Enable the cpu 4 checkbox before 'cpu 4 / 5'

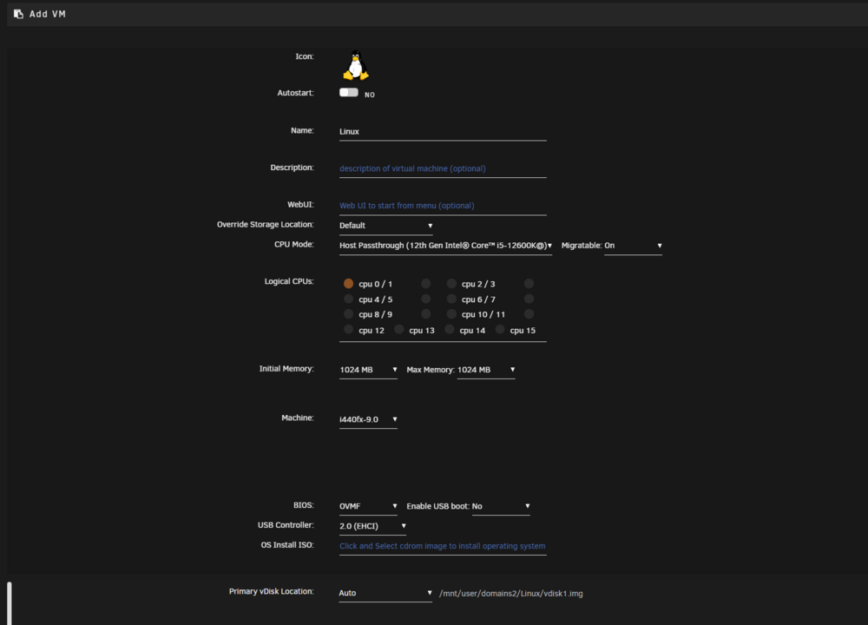point(348,299)
